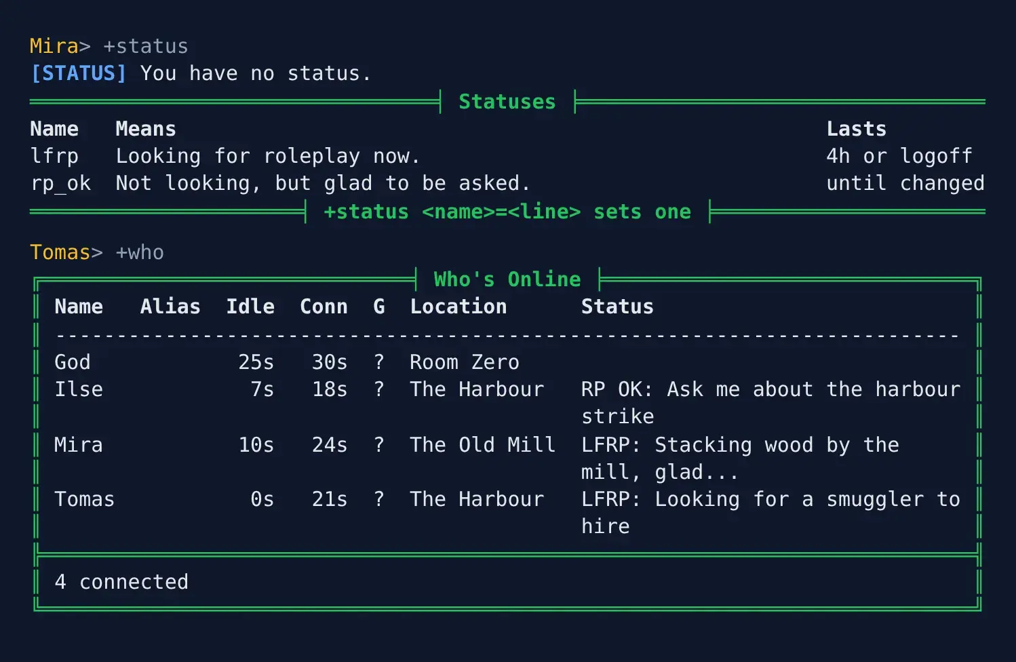
Task: Select 'Tomas' in the who list
Action: click(x=85, y=499)
